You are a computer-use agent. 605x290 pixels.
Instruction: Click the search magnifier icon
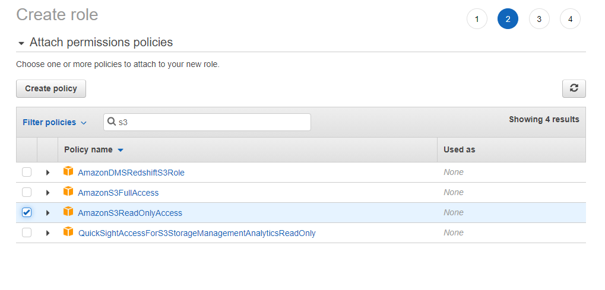(112, 122)
